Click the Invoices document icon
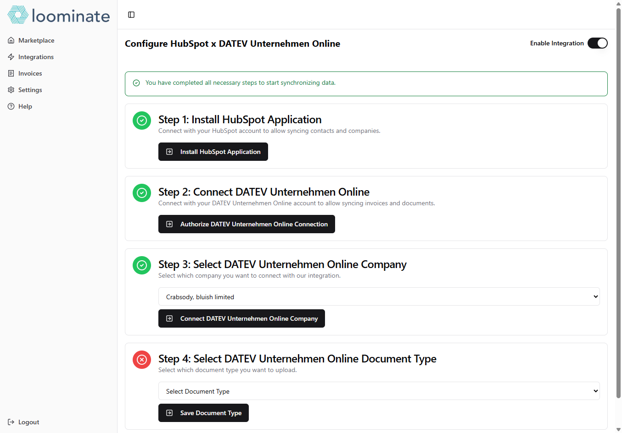 pos(11,73)
